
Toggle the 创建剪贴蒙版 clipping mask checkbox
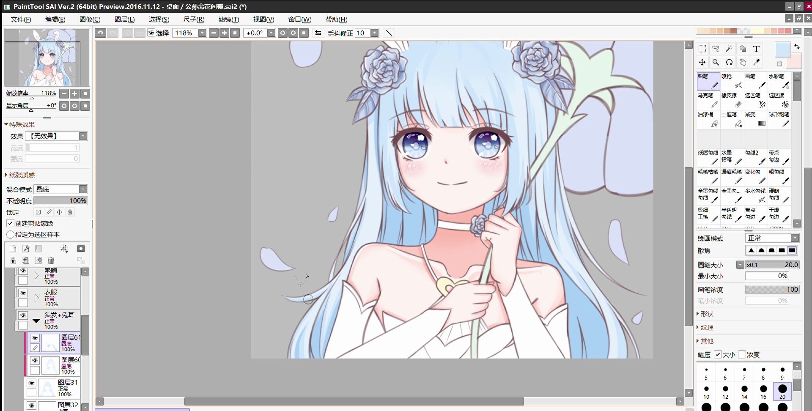pyautogui.click(x=11, y=223)
